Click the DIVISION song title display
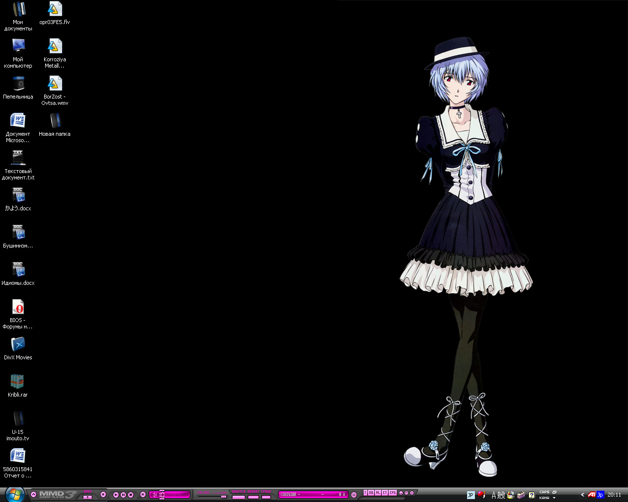Screen dimensions: 628x502 [313, 495]
